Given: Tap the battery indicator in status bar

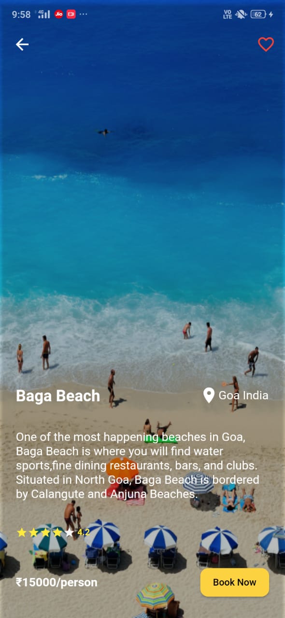Looking at the screenshot, I should [258, 14].
